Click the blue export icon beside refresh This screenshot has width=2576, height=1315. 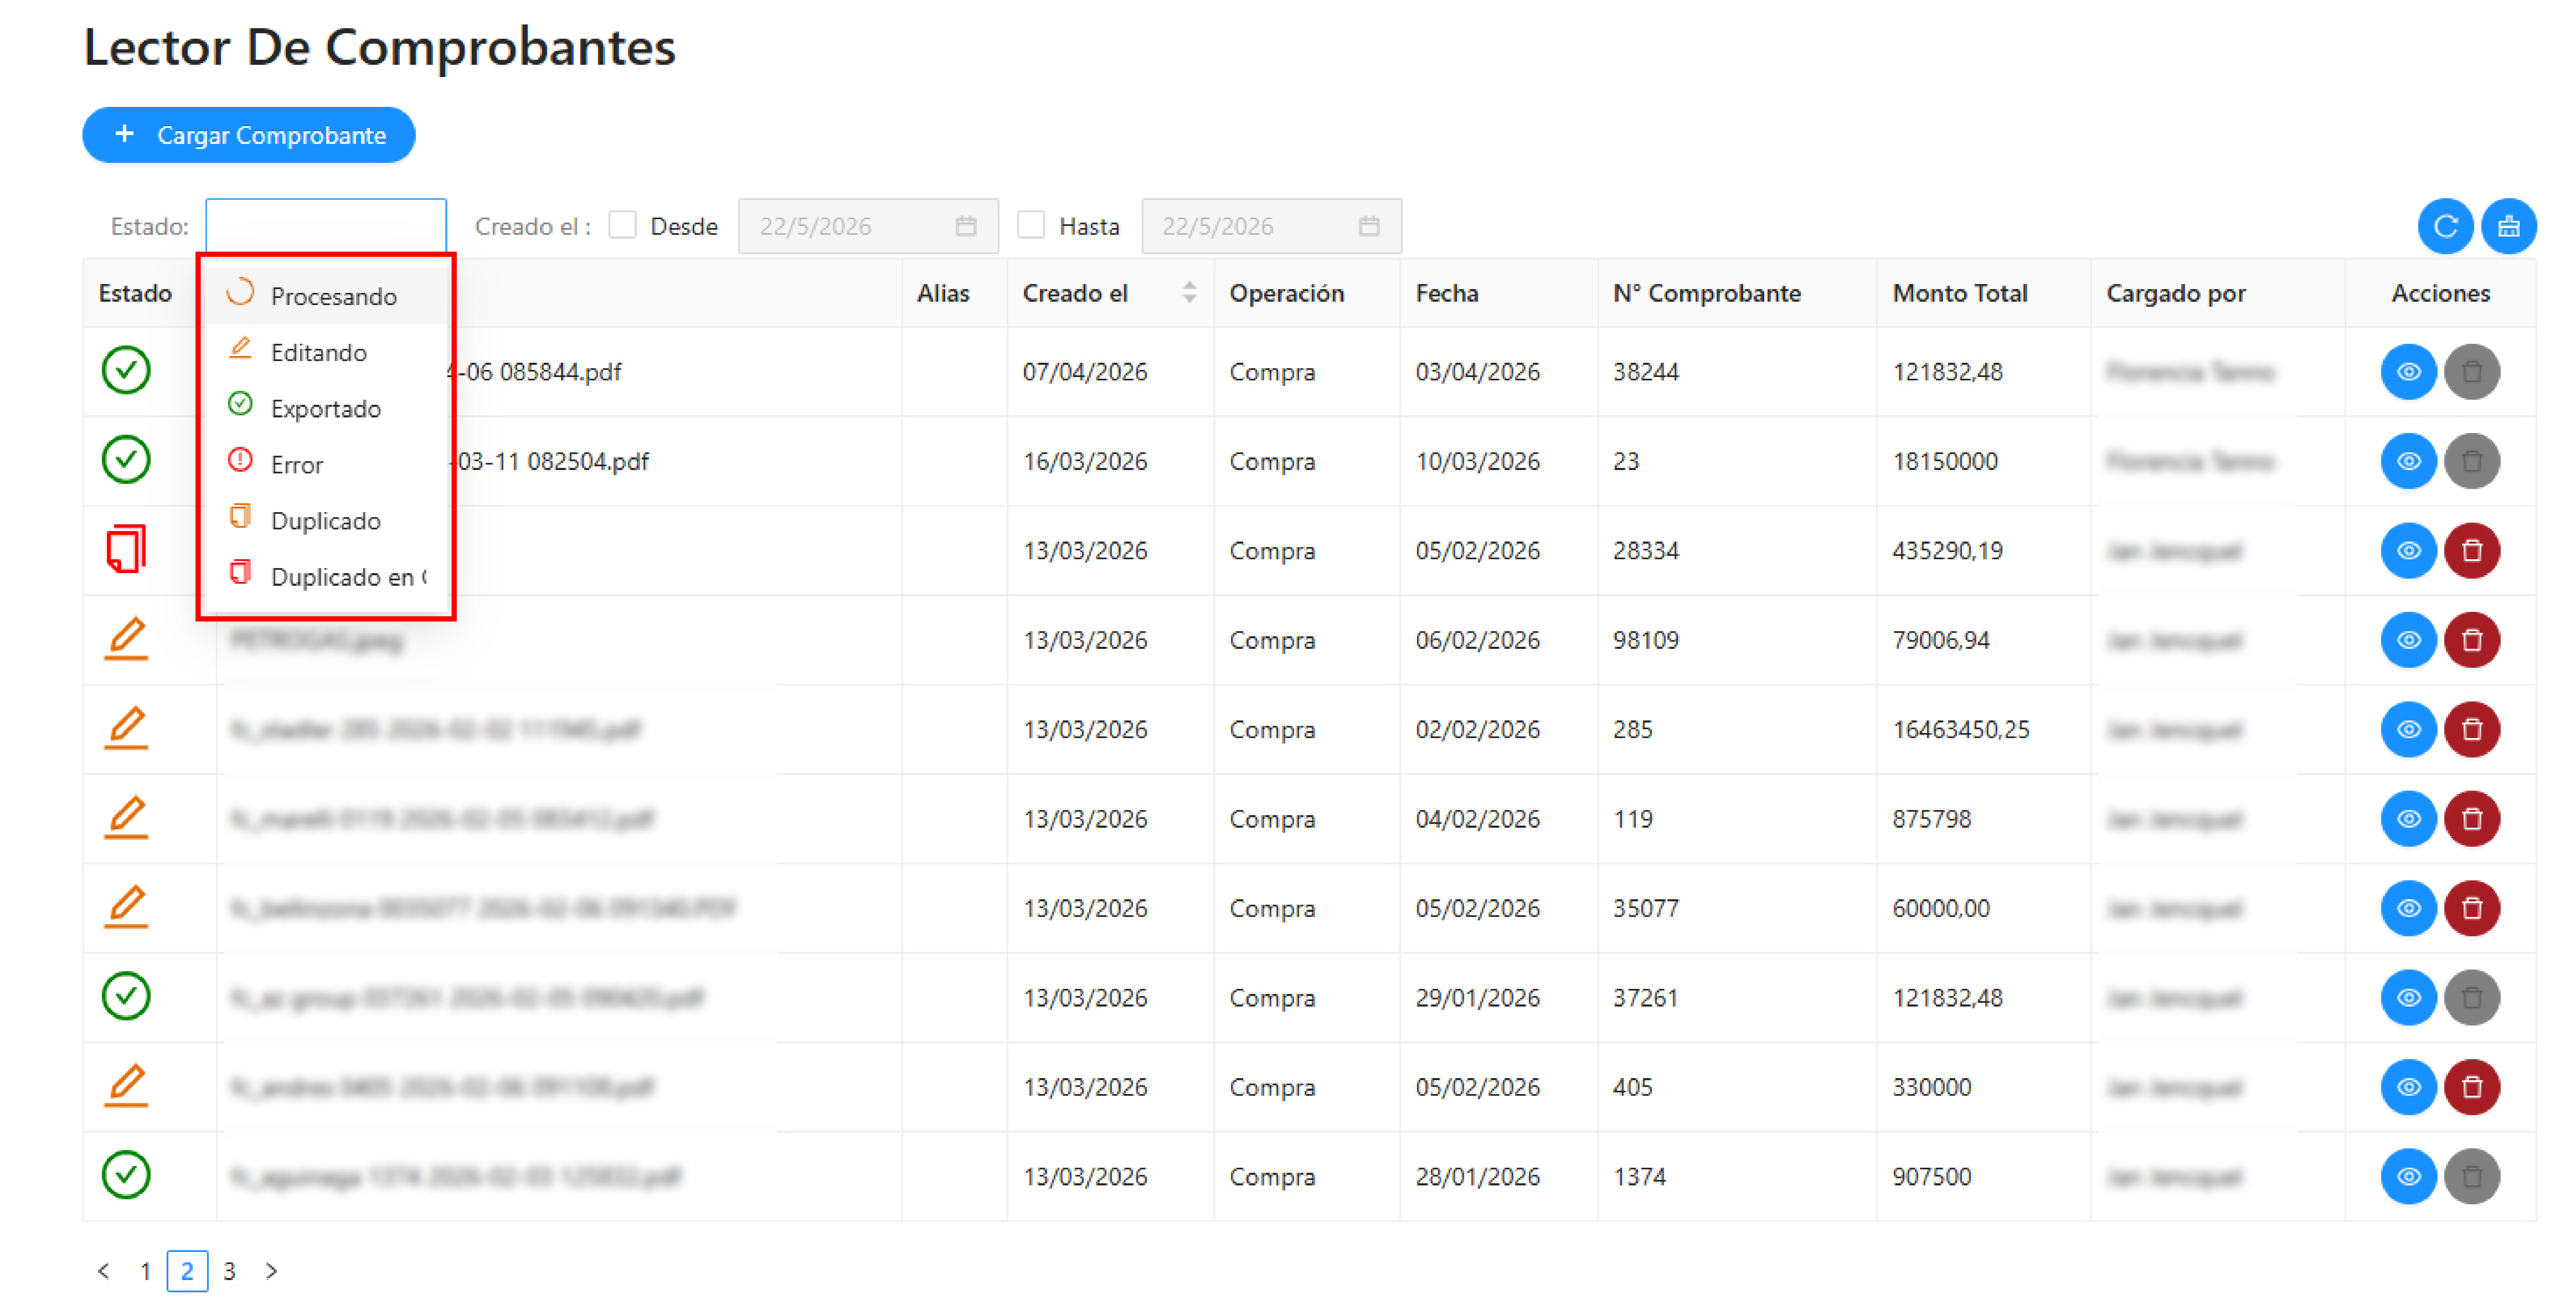click(2508, 226)
